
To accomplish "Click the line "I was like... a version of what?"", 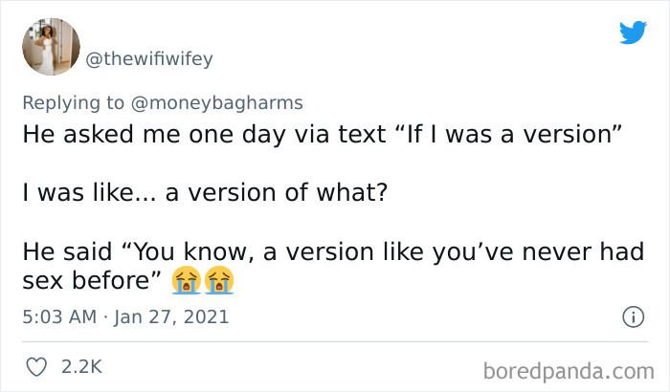I will (205, 192).
